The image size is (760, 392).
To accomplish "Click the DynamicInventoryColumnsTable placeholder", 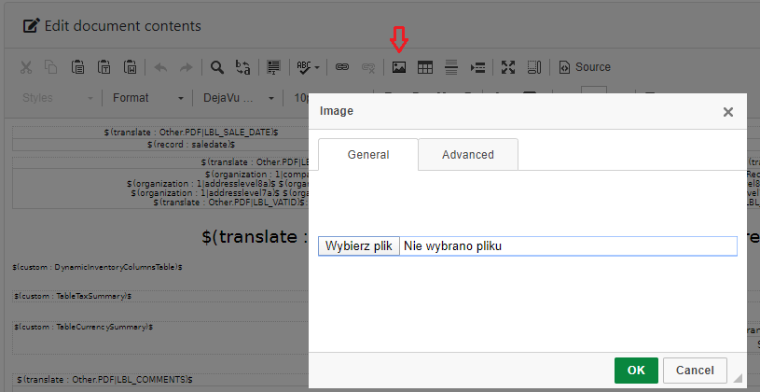I will [97, 267].
